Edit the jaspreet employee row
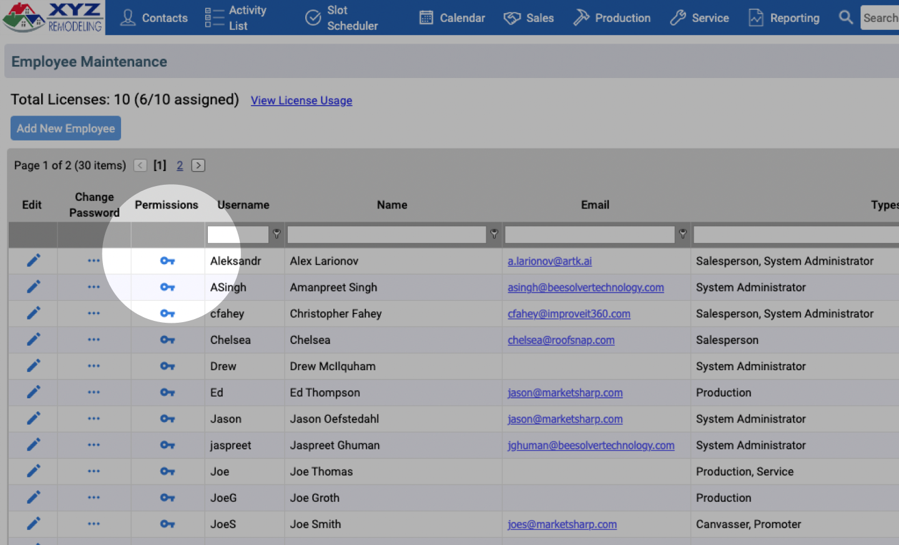The width and height of the screenshot is (899, 545). pyautogui.click(x=33, y=445)
